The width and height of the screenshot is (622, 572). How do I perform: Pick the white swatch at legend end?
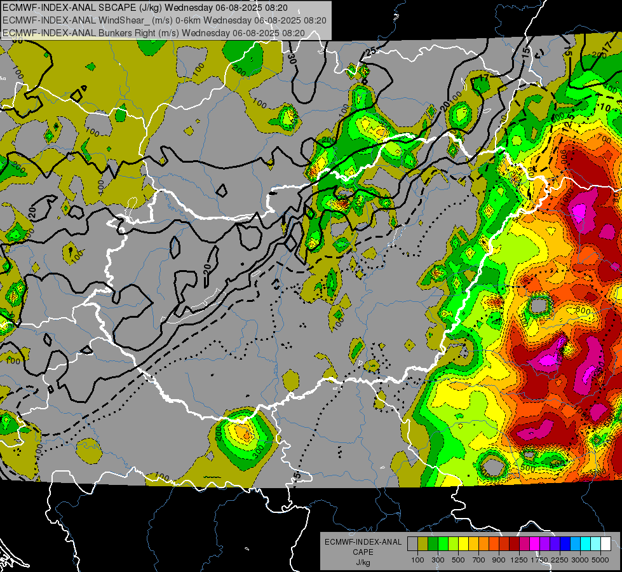(606, 544)
